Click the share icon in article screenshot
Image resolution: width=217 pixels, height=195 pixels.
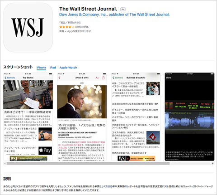coord(103,78)
